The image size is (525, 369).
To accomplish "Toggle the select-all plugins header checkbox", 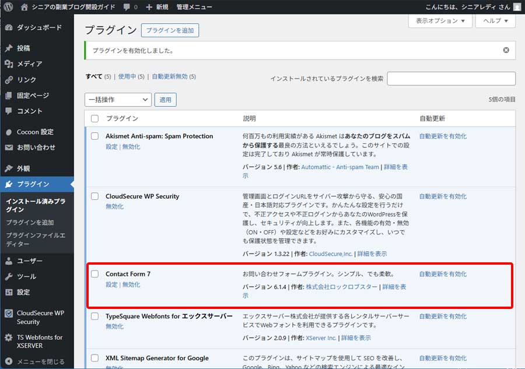I will pos(94,118).
